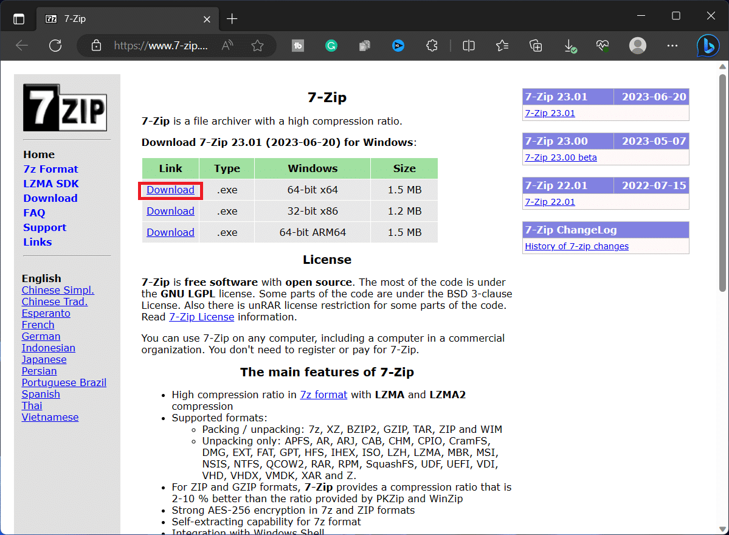Download the 64-bit x64 exe
This screenshot has height=535, width=729.
pos(170,190)
